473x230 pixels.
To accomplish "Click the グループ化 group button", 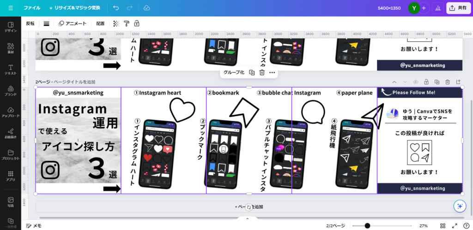I will point(234,72).
